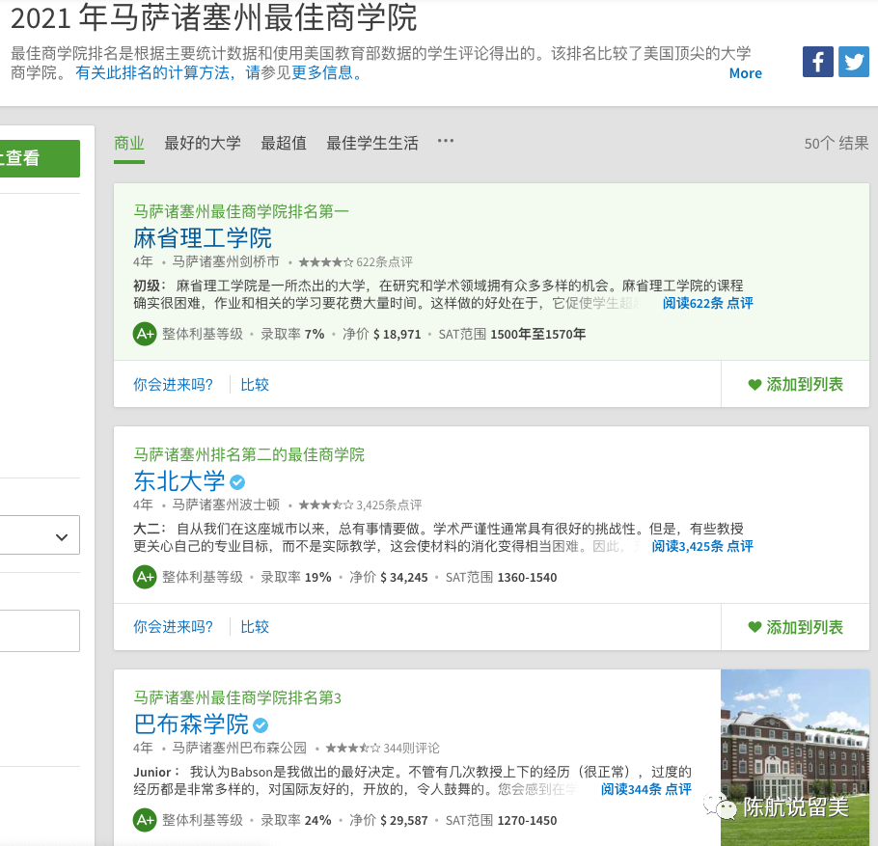Click 马萨诸塞州最佳商学院排名第一 label
Screen dimensions: 878x846
[x=241, y=211]
